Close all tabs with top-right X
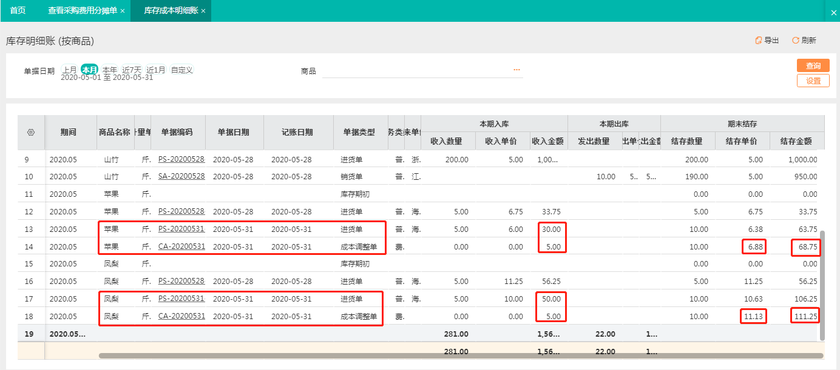The width and height of the screenshot is (840, 370). [x=833, y=12]
